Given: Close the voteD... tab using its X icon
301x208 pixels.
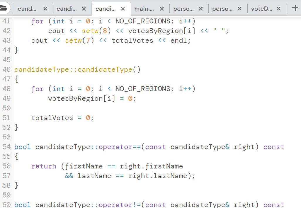Looking at the screenshot, I should (278, 9).
